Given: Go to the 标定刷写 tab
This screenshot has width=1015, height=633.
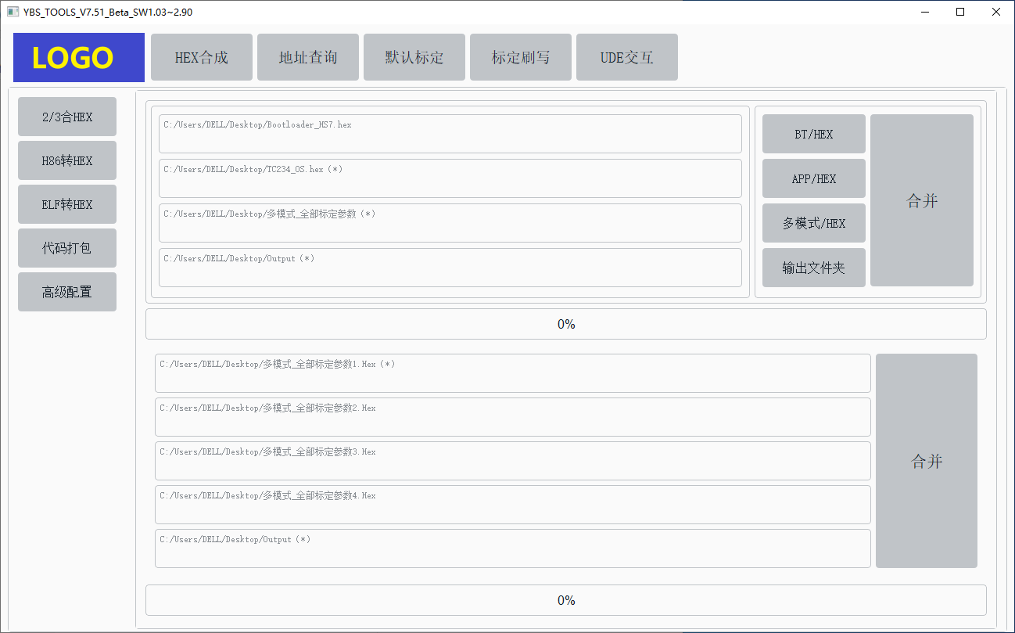Looking at the screenshot, I should pos(521,57).
